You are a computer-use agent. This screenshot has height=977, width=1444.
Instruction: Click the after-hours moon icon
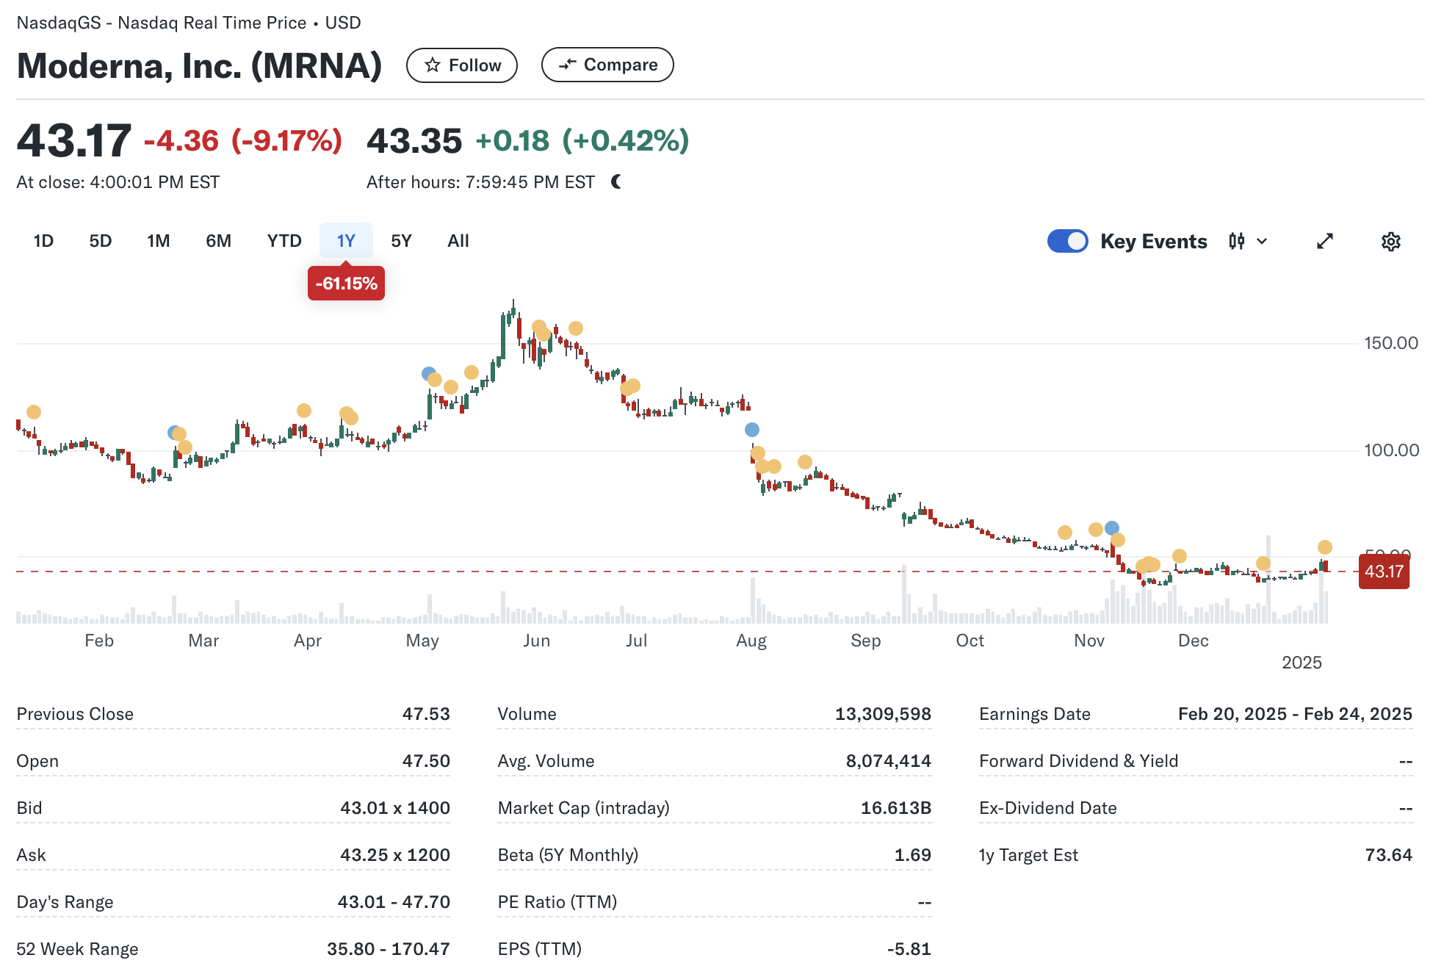point(616,181)
